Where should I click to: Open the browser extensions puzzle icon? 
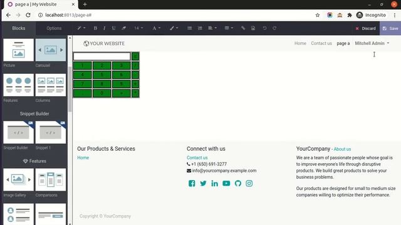[x=350, y=15]
